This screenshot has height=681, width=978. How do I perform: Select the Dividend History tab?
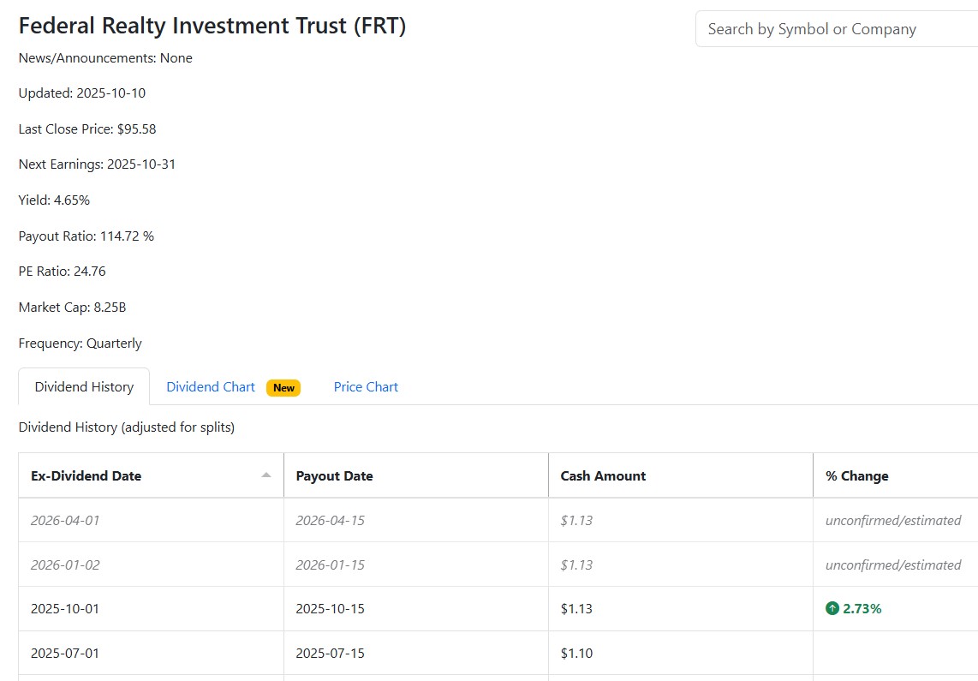[84, 387]
